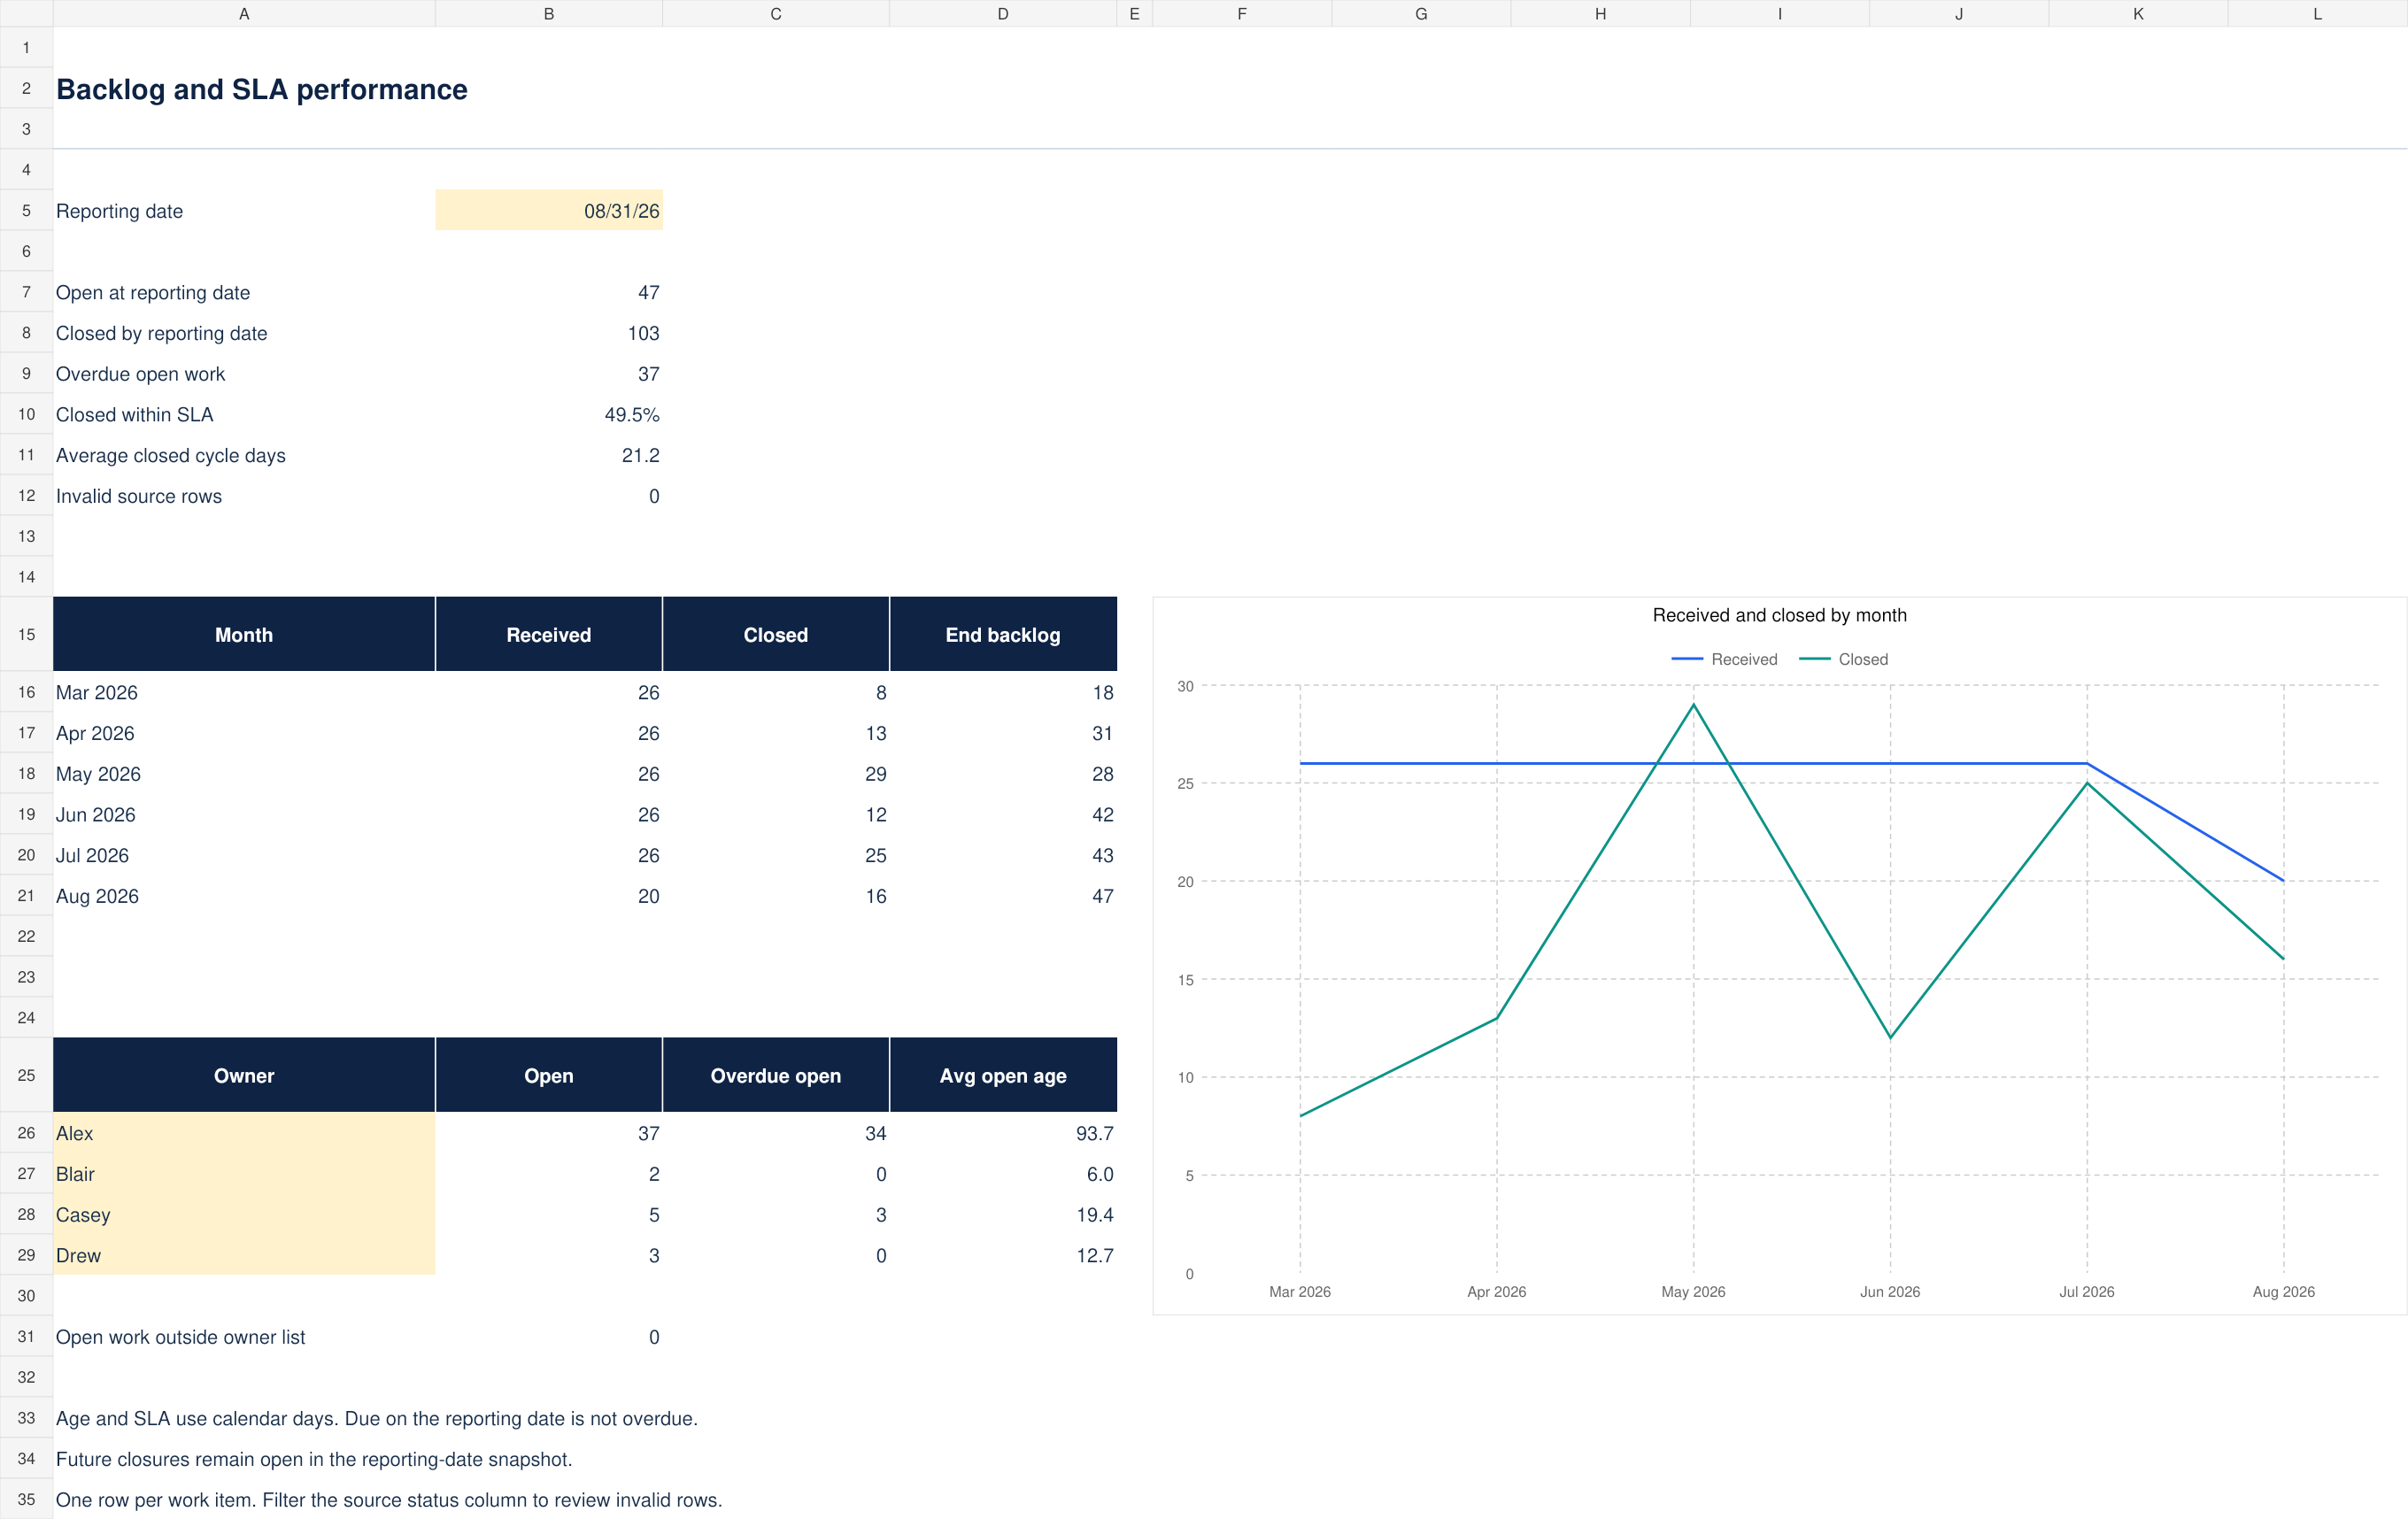Click the 'May 2026' chart axis label
The width and height of the screenshot is (2408, 1519).
[1693, 1291]
